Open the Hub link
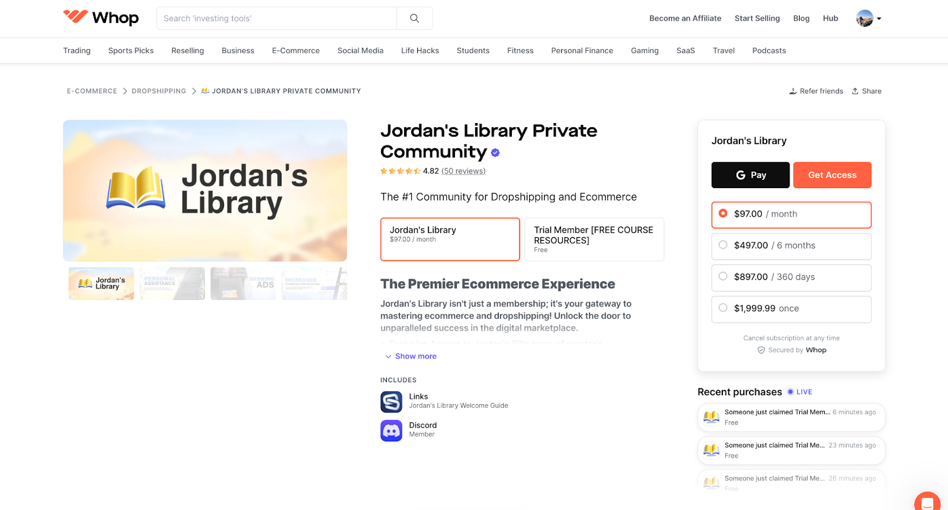This screenshot has width=948, height=510. click(831, 18)
